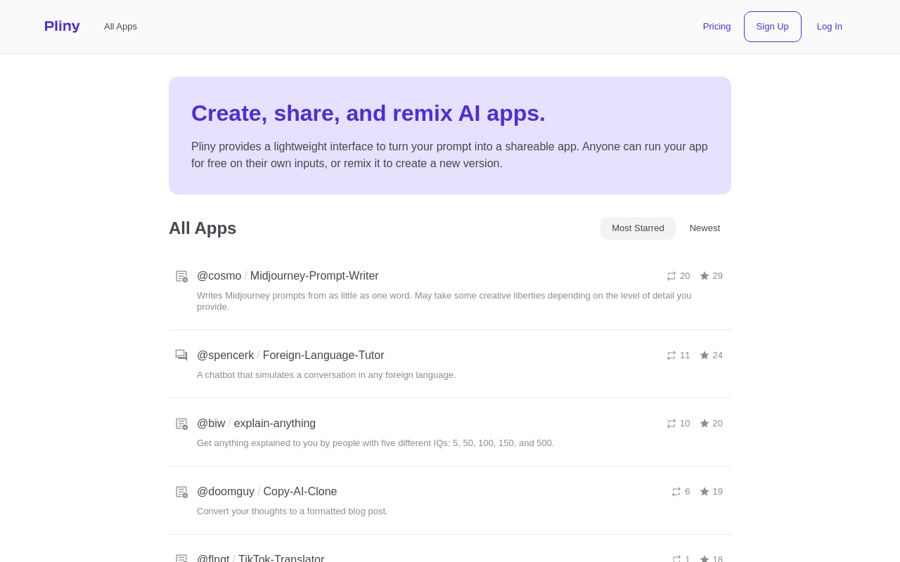Click the 'A chatbot that simulates a conversation' description
Viewport: 900px width, 562px height.
pyautogui.click(x=326, y=375)
